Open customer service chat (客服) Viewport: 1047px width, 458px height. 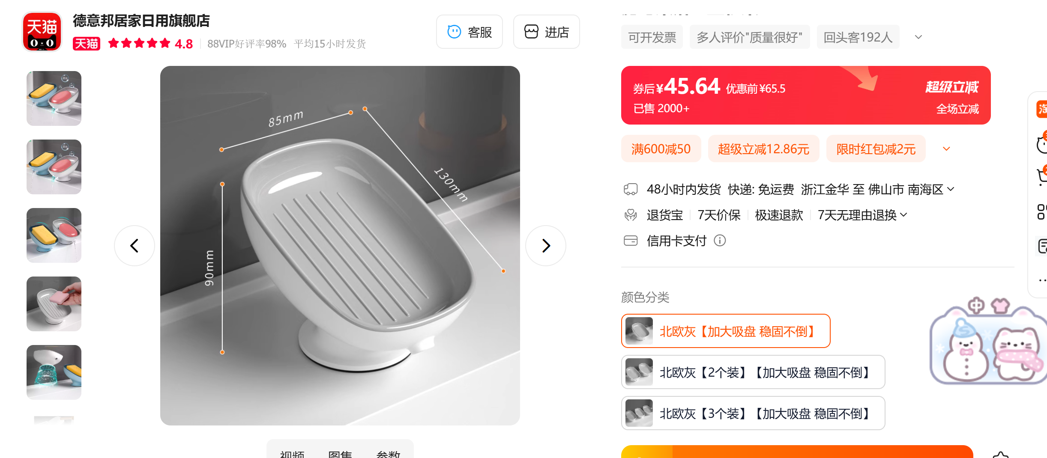pyautogui.click(x=469, y=32)
